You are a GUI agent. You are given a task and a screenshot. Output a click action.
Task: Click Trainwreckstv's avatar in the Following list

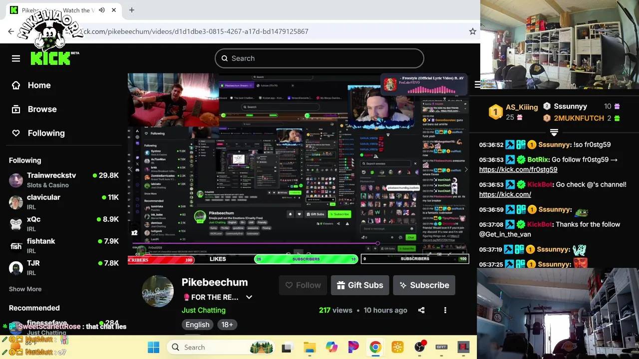[16, 180]
